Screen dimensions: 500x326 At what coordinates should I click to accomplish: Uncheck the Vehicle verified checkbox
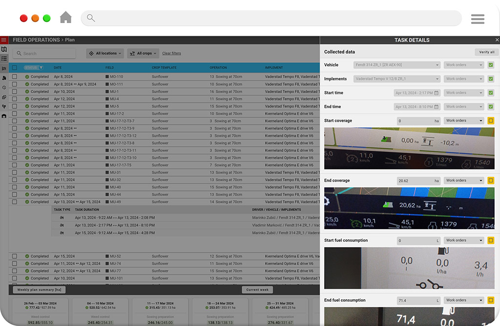tap(491, 65)
